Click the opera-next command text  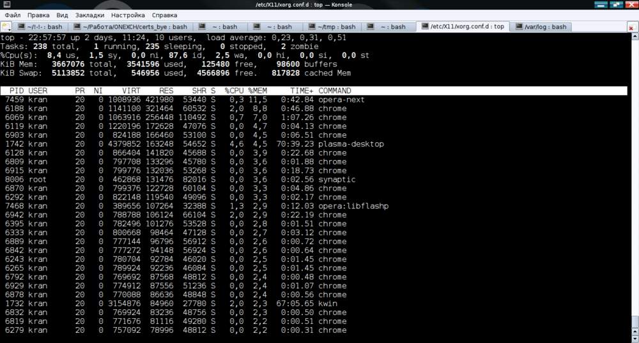click(x=341, y=99)
